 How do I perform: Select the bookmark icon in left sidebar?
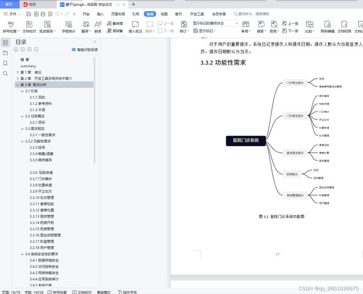click(6, 63)
